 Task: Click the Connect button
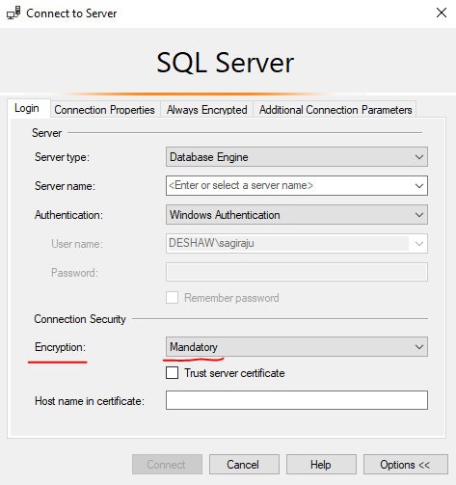tap(167, 465)
